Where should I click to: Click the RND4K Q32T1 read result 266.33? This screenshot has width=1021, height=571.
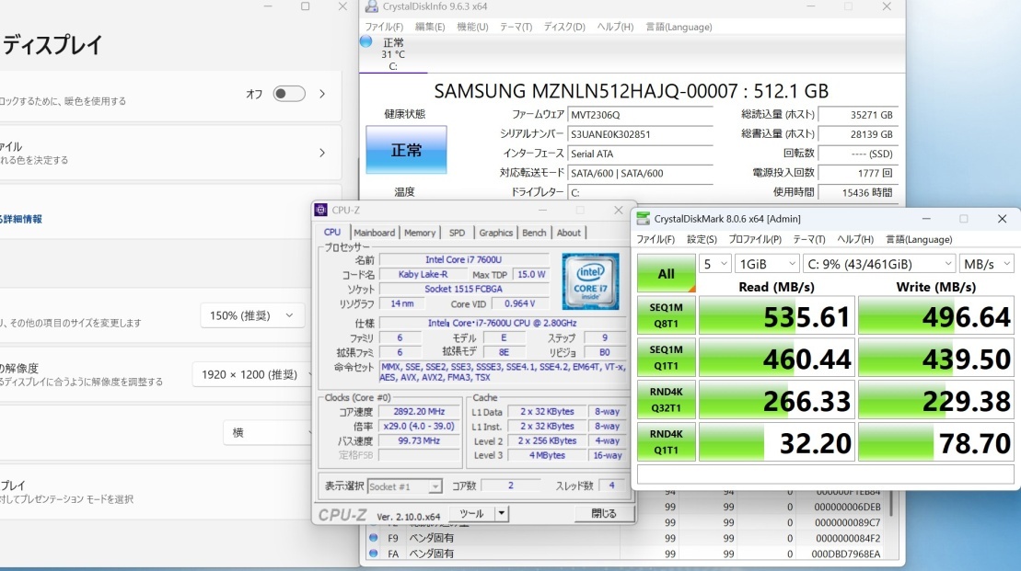tap(776, 401)
